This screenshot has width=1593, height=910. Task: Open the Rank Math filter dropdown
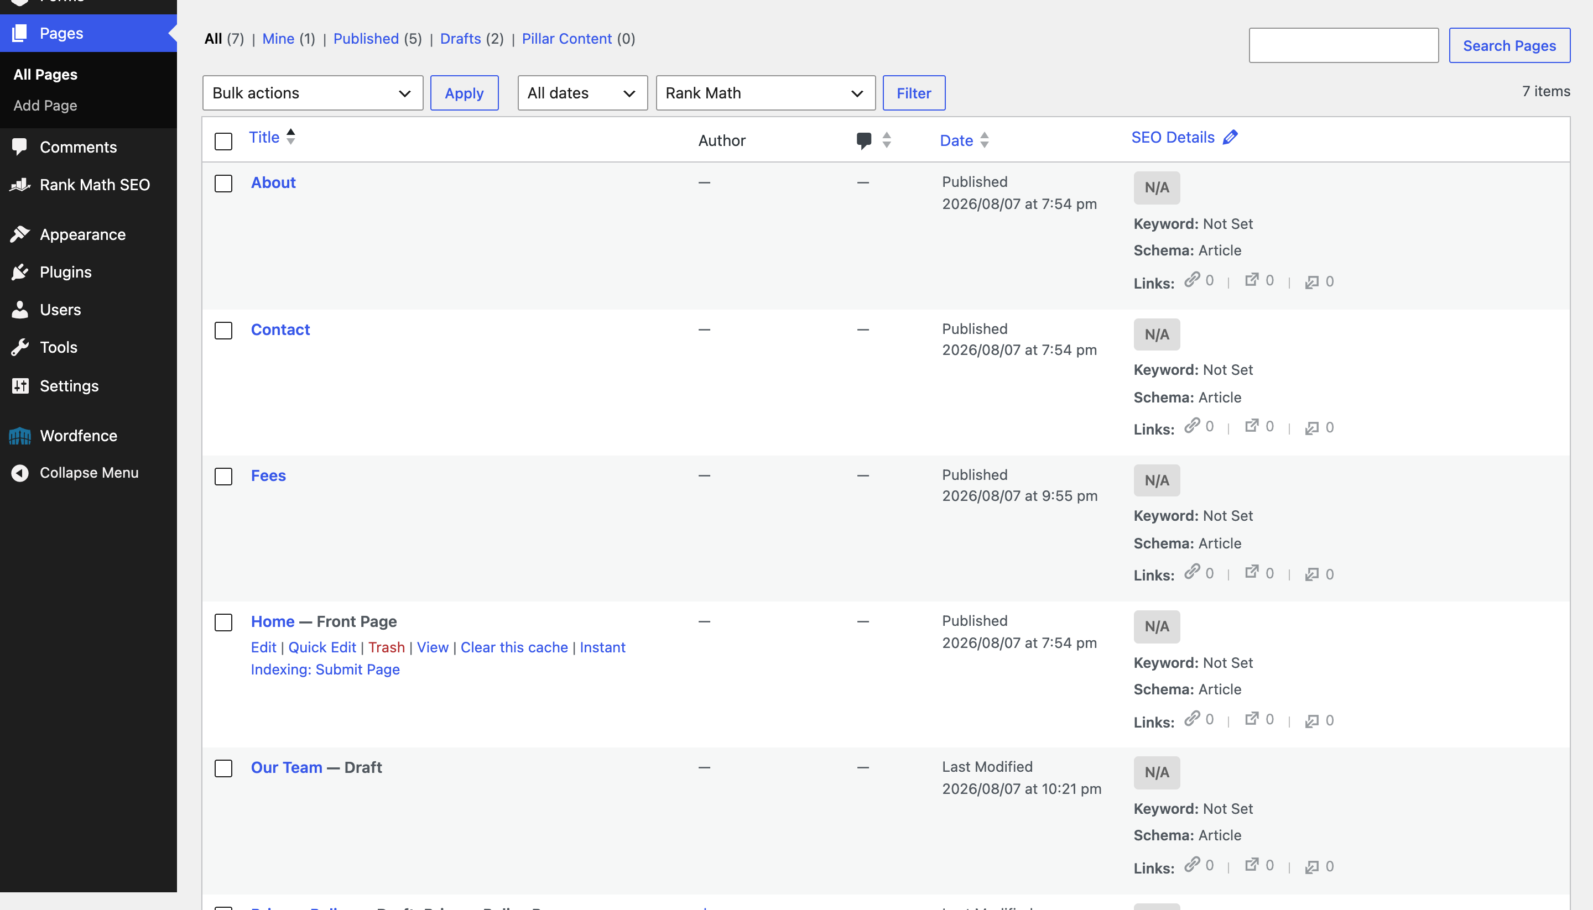click(765, 93)
